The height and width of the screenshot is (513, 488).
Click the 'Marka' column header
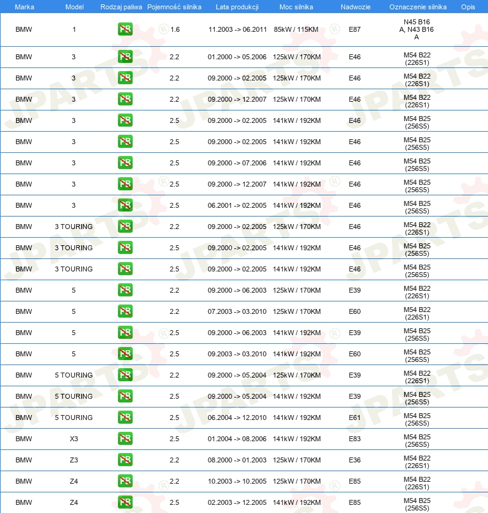coord(24,7)
